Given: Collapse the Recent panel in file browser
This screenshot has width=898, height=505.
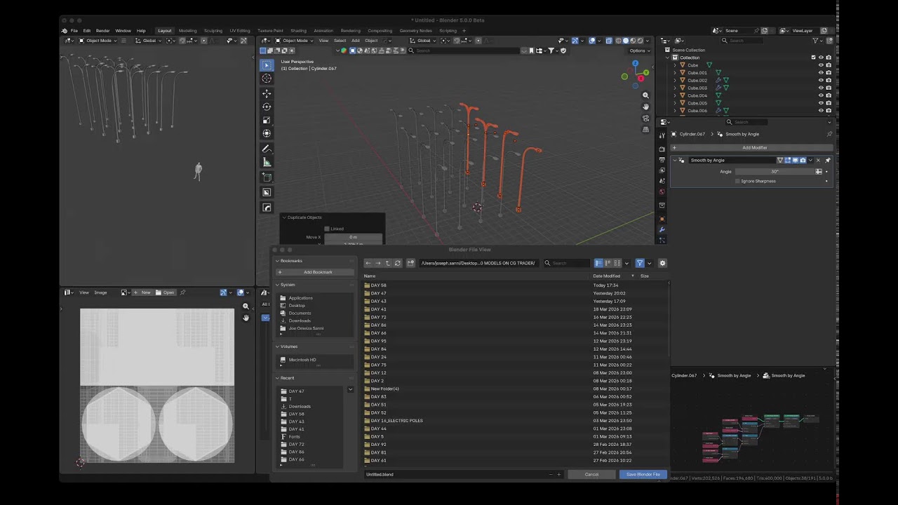Looking at the screenshot, I should pos(277,378).
